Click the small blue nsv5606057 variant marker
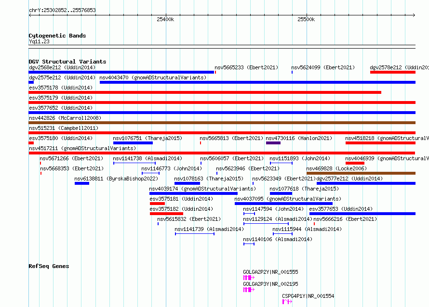The image size is (429, 307). tap(201, 163)
